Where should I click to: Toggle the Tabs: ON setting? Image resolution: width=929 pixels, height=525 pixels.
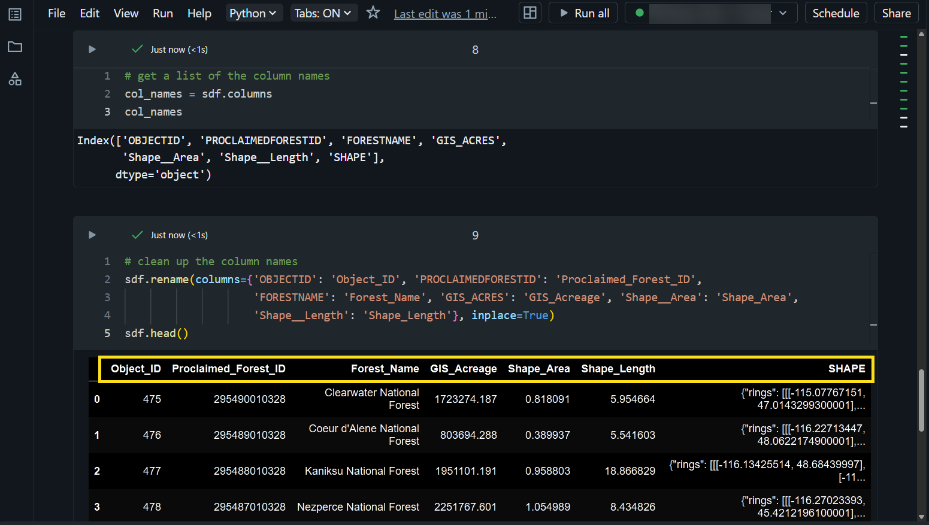[x=322, y=13]
